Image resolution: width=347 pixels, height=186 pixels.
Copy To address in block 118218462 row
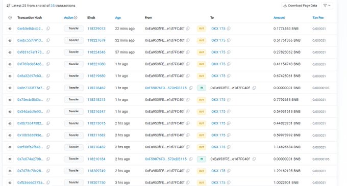coord(254,88)
